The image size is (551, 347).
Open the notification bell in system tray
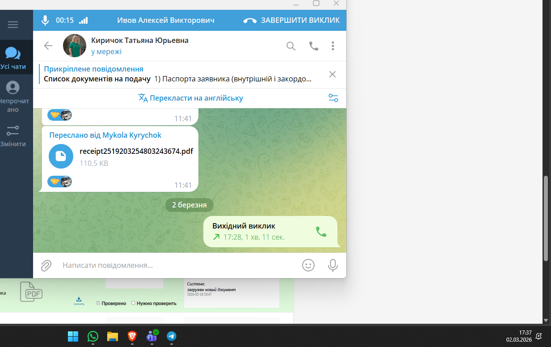[x=539, y=336]
